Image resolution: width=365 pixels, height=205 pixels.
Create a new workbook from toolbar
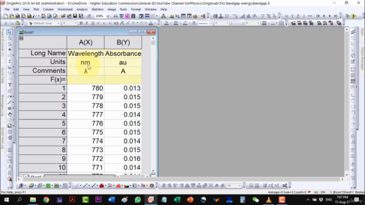[18, 16]
